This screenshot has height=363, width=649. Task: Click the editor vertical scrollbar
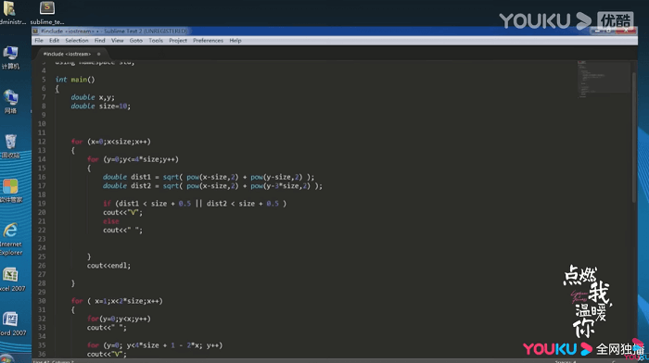pos(633,137)
